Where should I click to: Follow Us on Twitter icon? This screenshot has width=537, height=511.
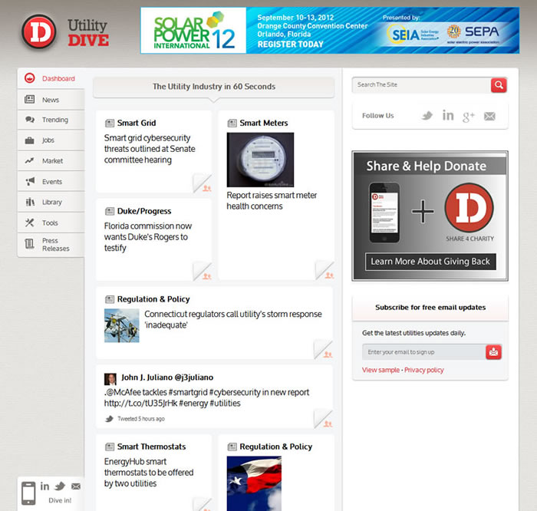(x=427, y=116)
